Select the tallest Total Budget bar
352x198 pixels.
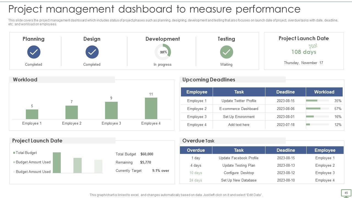(x=57, y=163)
